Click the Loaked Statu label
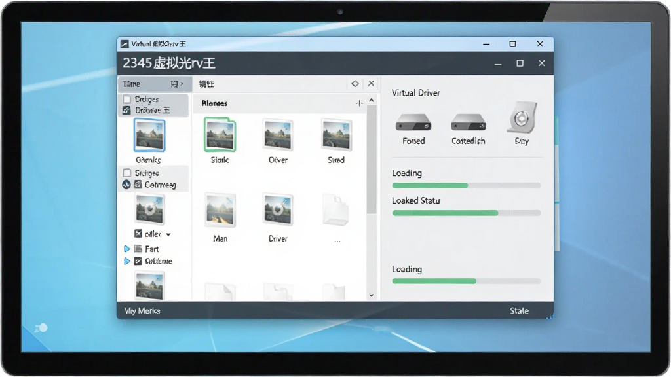The image size is (671, 377). (416, 200)
